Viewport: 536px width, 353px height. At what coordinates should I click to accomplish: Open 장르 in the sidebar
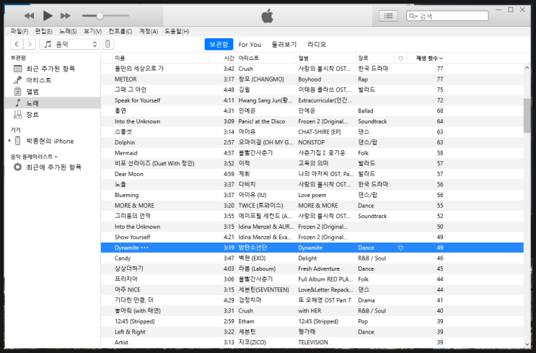tap(52, 115)
